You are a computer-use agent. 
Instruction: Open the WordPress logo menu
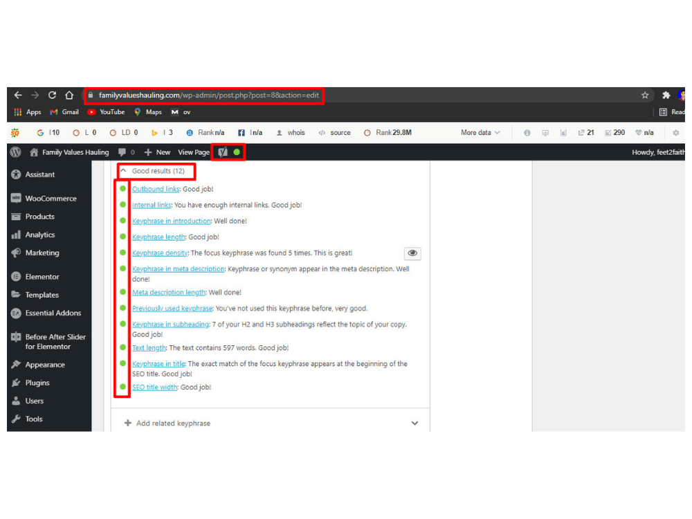(x=15, y=152)
